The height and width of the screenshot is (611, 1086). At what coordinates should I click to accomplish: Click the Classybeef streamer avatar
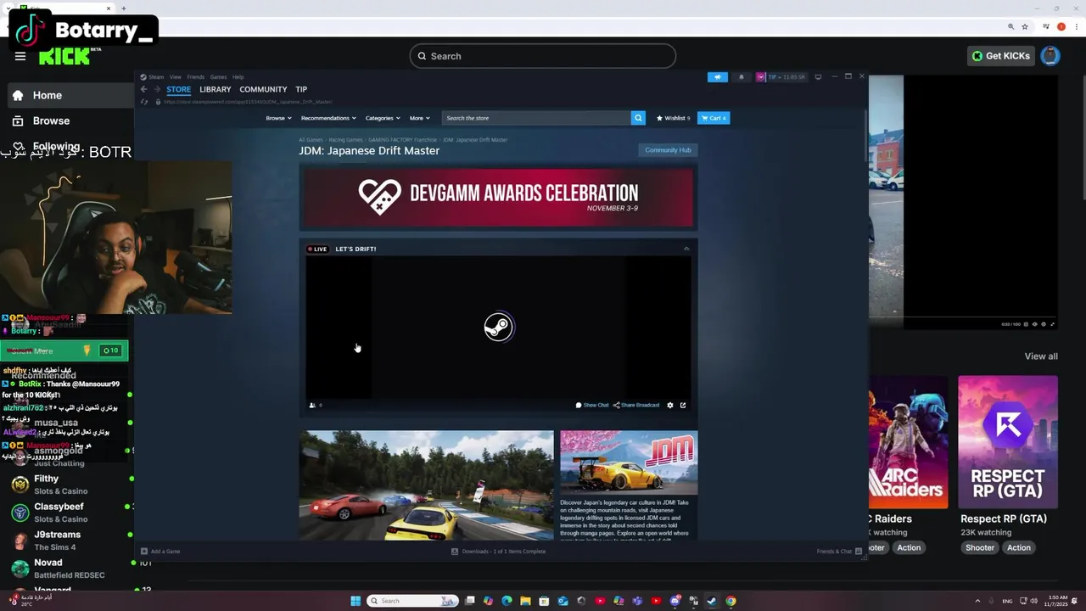click(20, 513)
